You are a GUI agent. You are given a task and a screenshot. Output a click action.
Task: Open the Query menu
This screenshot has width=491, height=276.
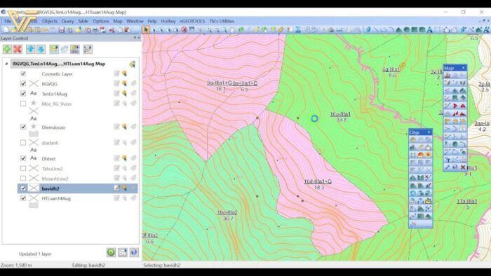click(x=67, y=21)
